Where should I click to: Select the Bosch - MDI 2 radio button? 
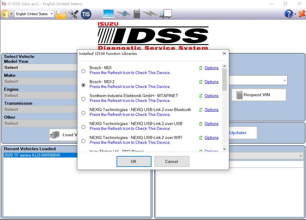click(83, 85)
